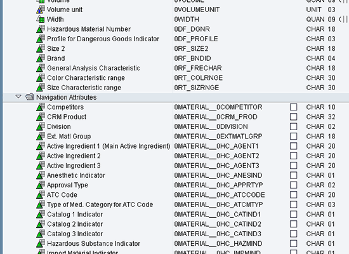This screenshot has width=349, height=254.
Task: Click the Hazardous Substance Indicator icon
Action: click(41, 244)
